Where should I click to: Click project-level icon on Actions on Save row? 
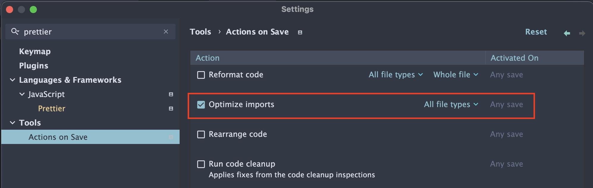171,137
